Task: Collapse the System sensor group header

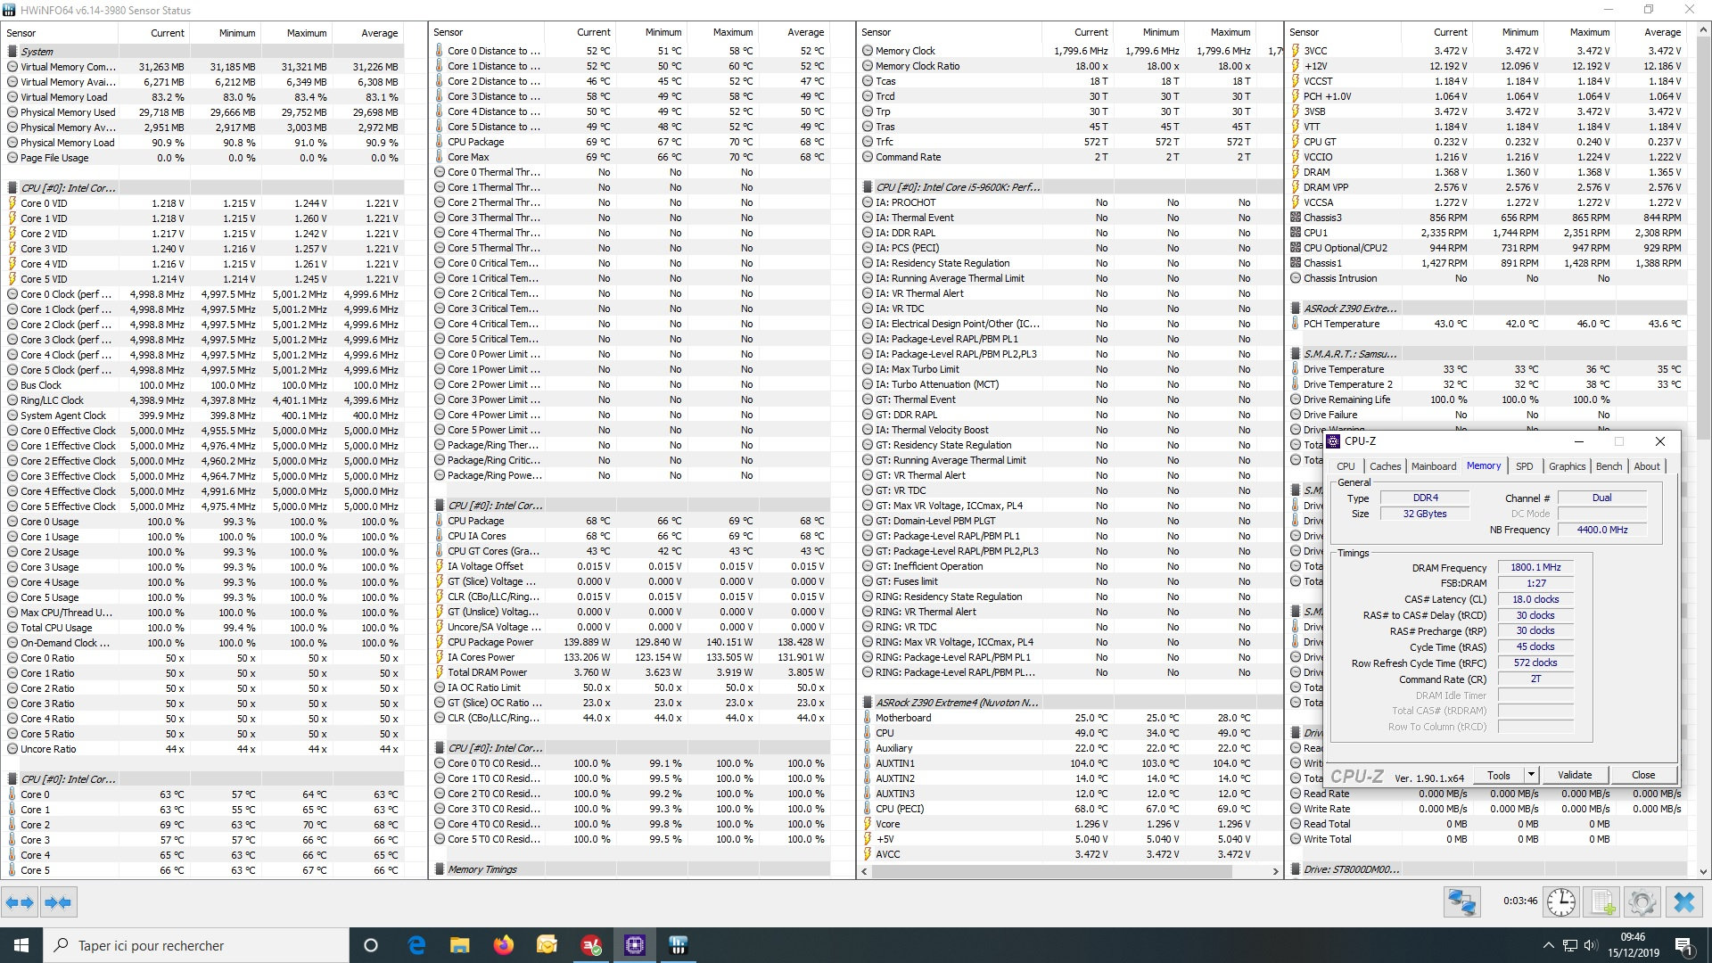Action: click(37, 52)
